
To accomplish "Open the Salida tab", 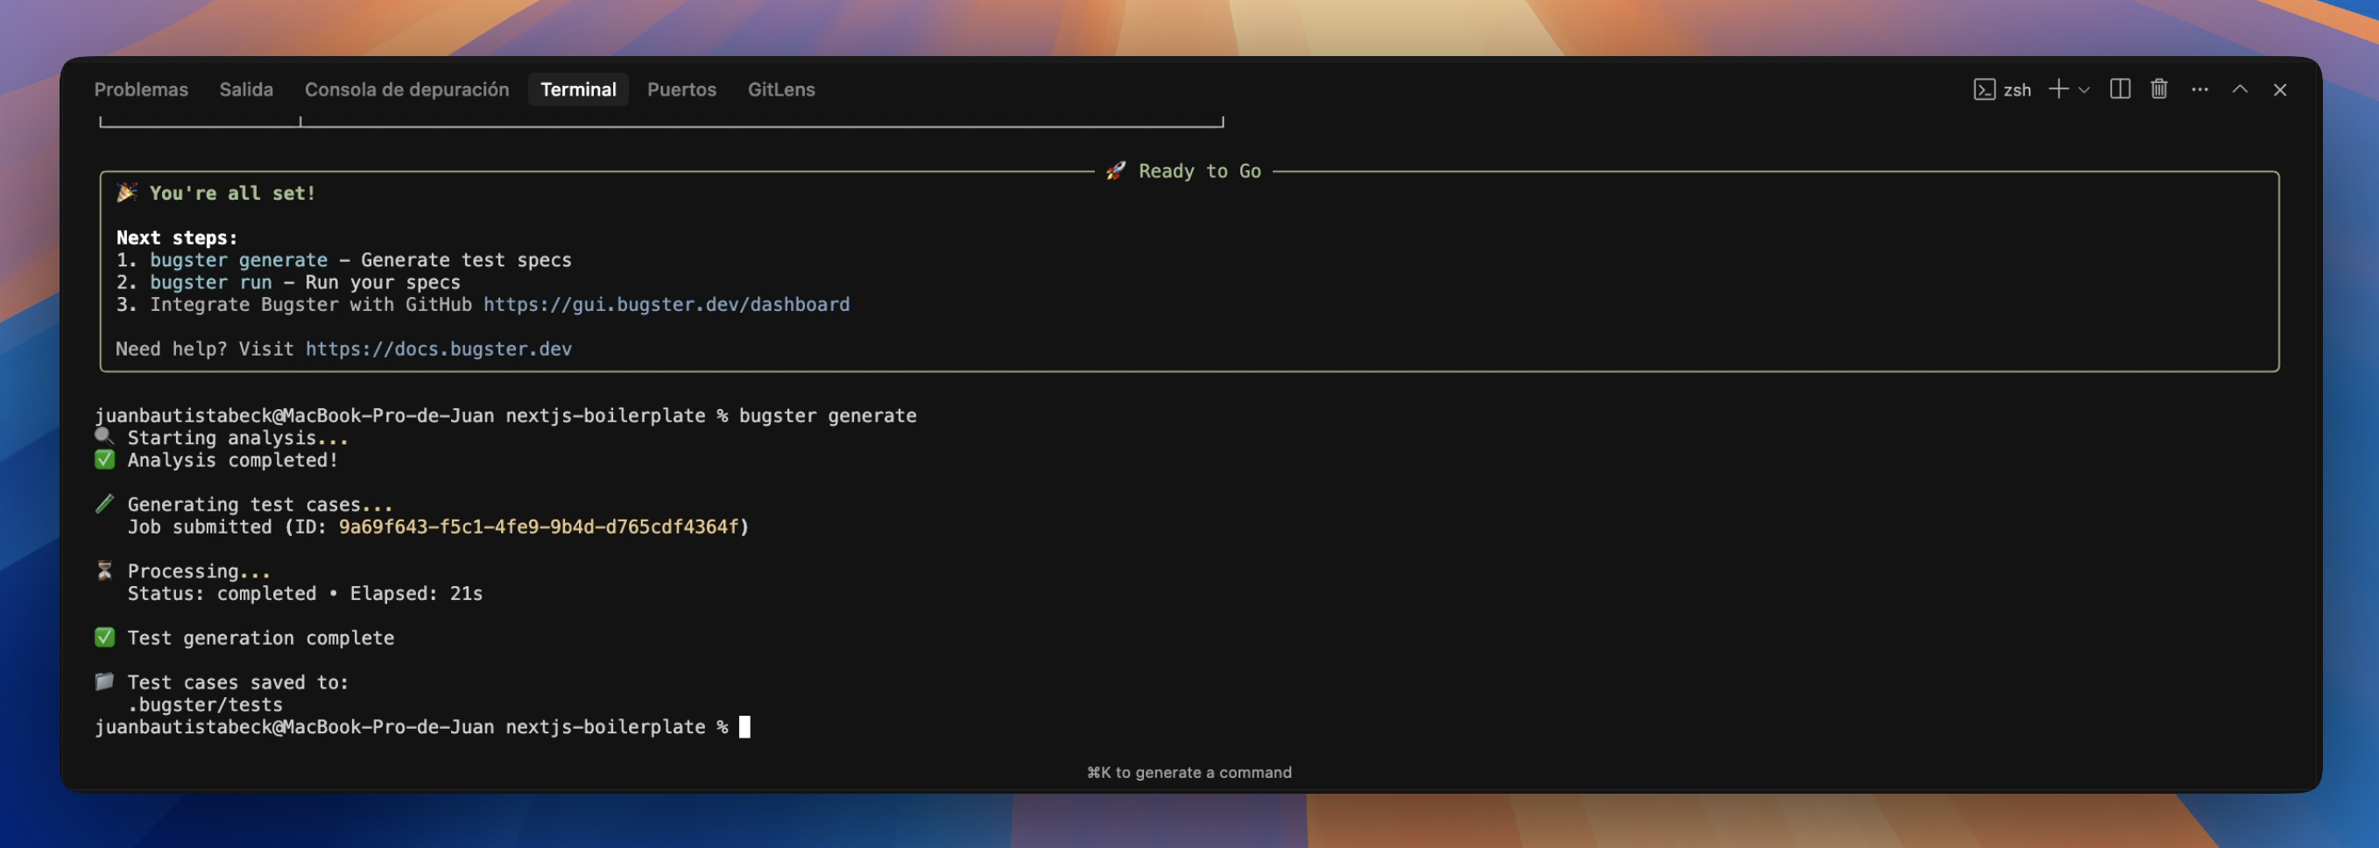I will click(x=245, y=89).
